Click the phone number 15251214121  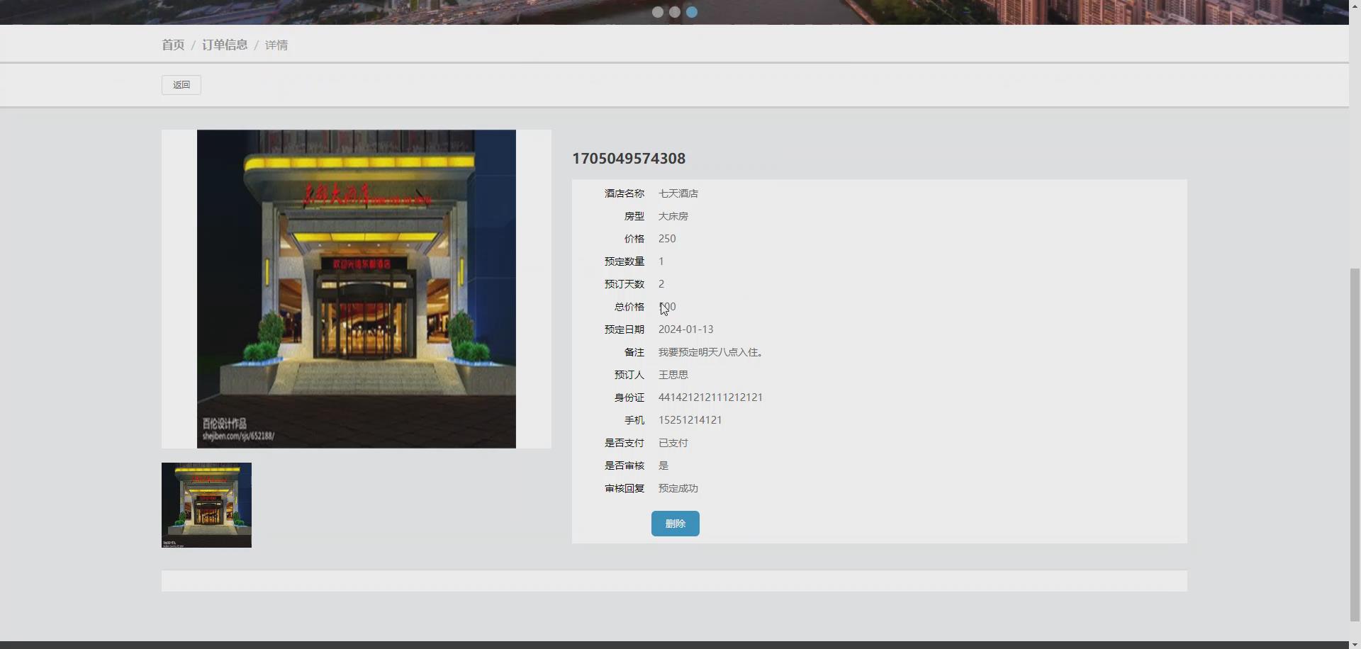pos(690,420)
